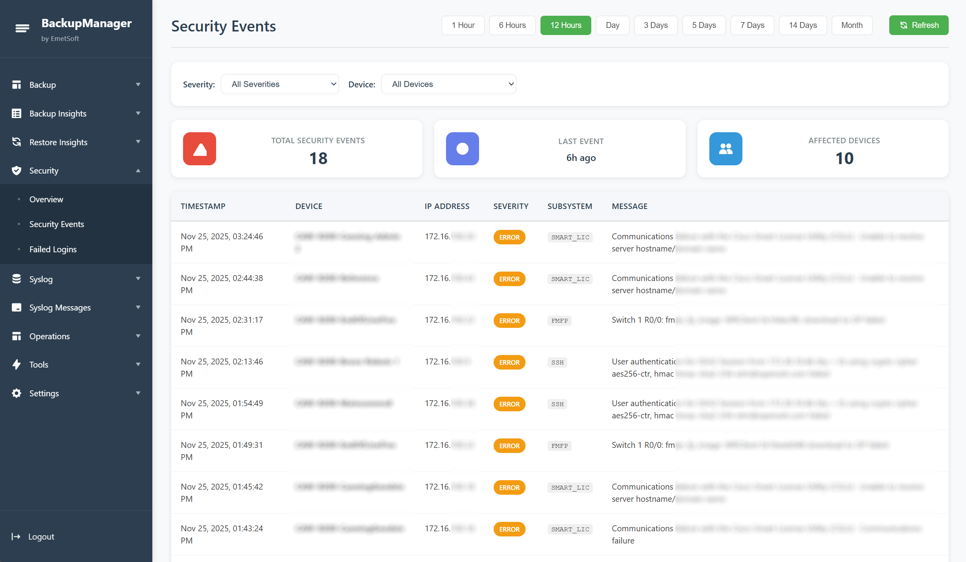Select the Day time range
The width and height of the screenshot is (966, 562).
pyautogui.click(x=613, y=25)
